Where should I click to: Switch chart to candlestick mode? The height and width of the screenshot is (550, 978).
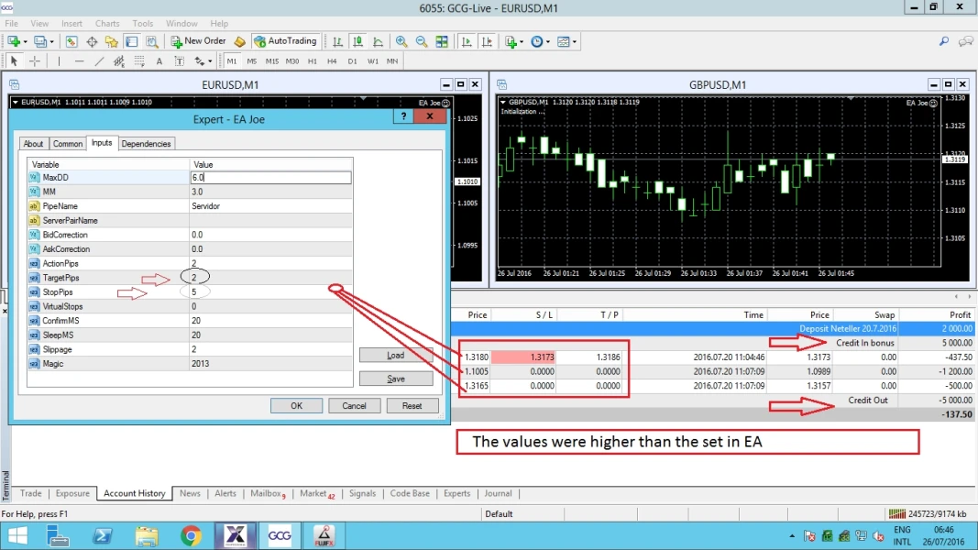point(357,41)
